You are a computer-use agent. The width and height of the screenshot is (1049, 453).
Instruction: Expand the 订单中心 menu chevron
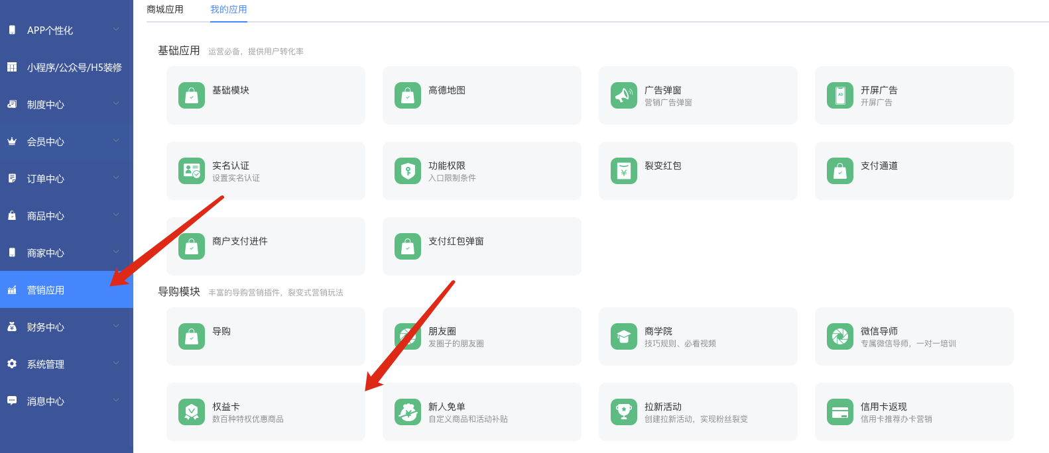tap(116, 177)
